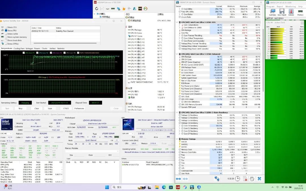Click the Current column header in Sensors Status
The image size is (306, 191).
click(219, 7)
